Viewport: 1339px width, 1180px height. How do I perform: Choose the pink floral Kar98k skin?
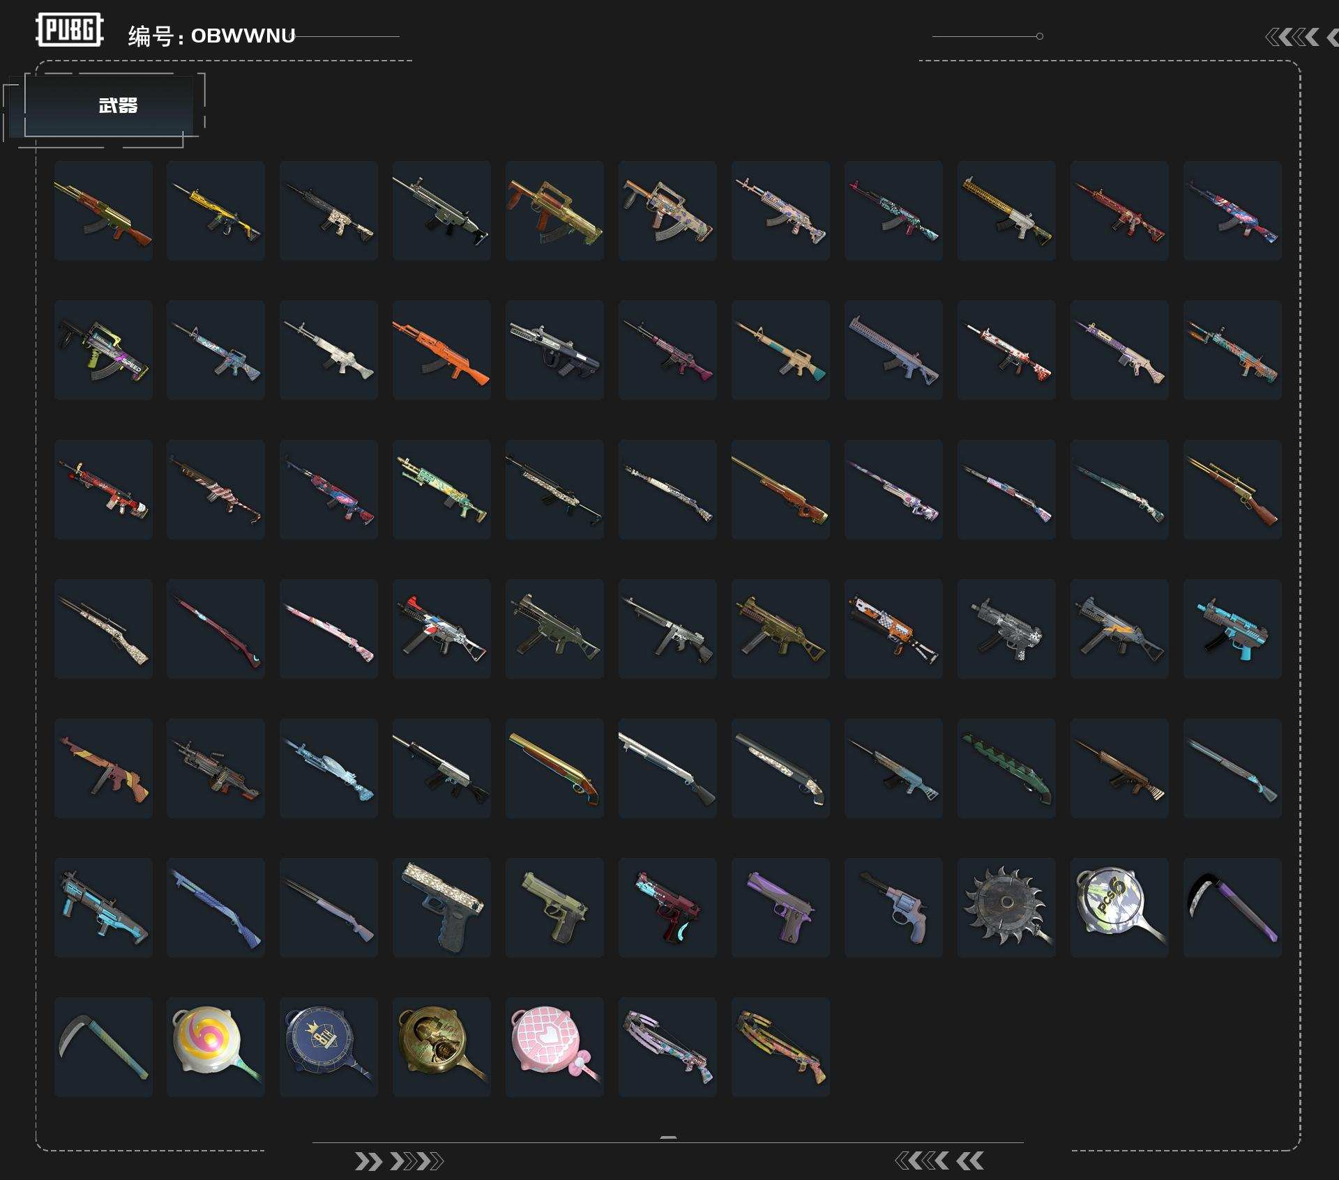click(x=328, y=629)
